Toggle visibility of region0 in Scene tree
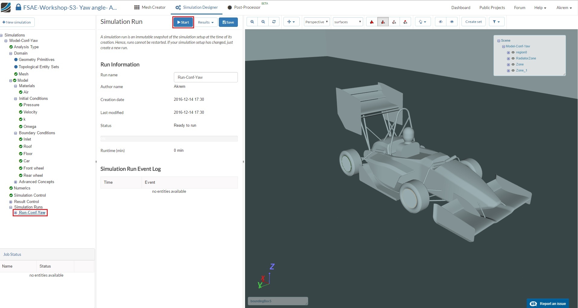This screenshot has height=308, width=578. tap(513, 52)
